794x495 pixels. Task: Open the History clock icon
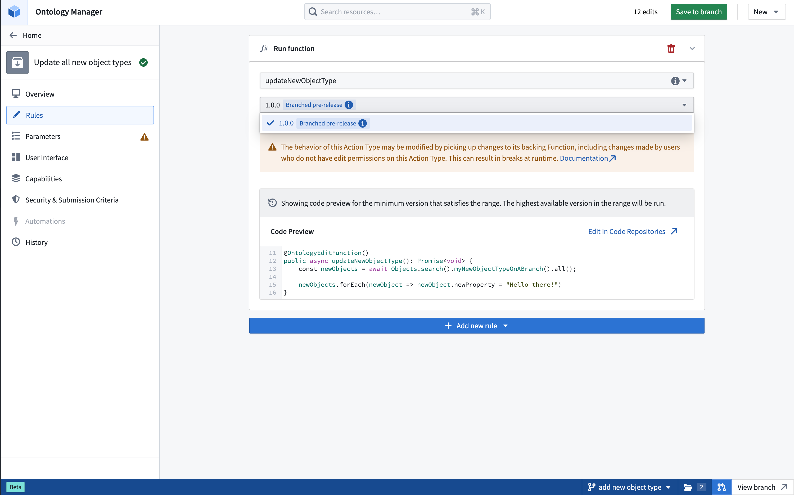pyautogui.click(x=16, y=242)
